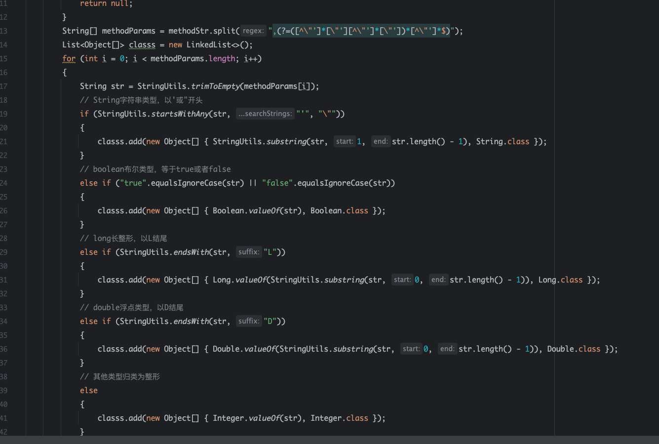Click Integer.valueOf in the last add call
The height and width of the screenshot is (444, 659).
click(247, 418)
